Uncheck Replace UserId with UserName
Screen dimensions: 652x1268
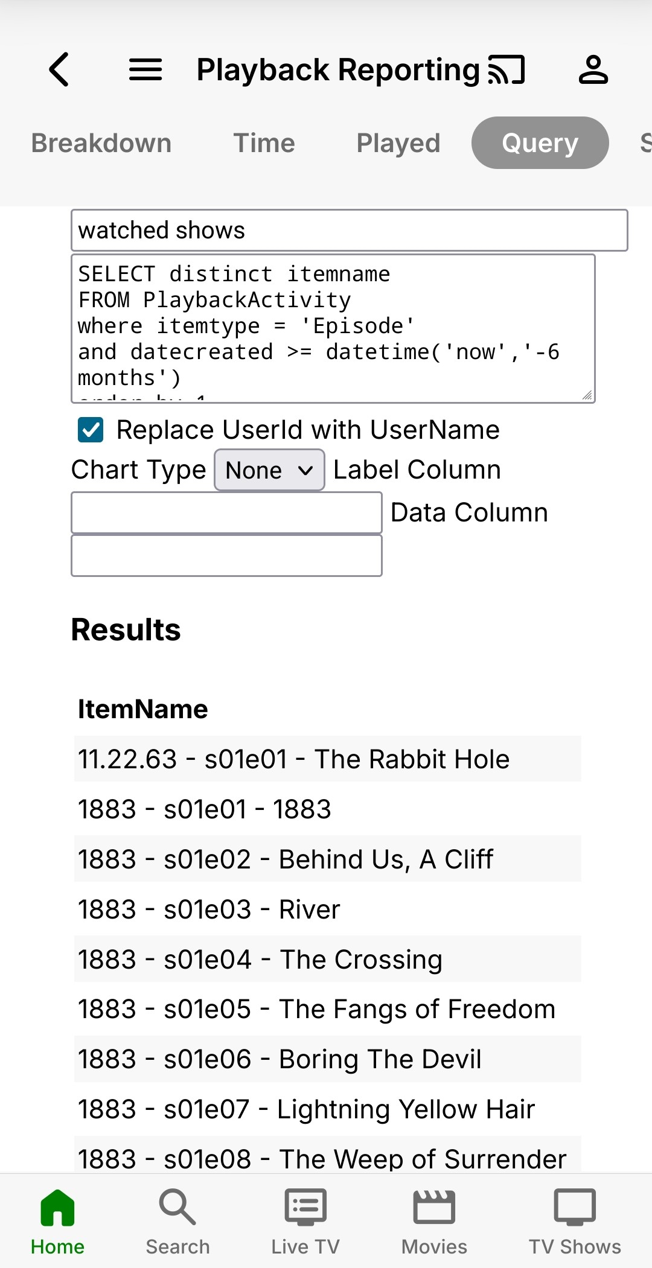(x=91, y=430)
